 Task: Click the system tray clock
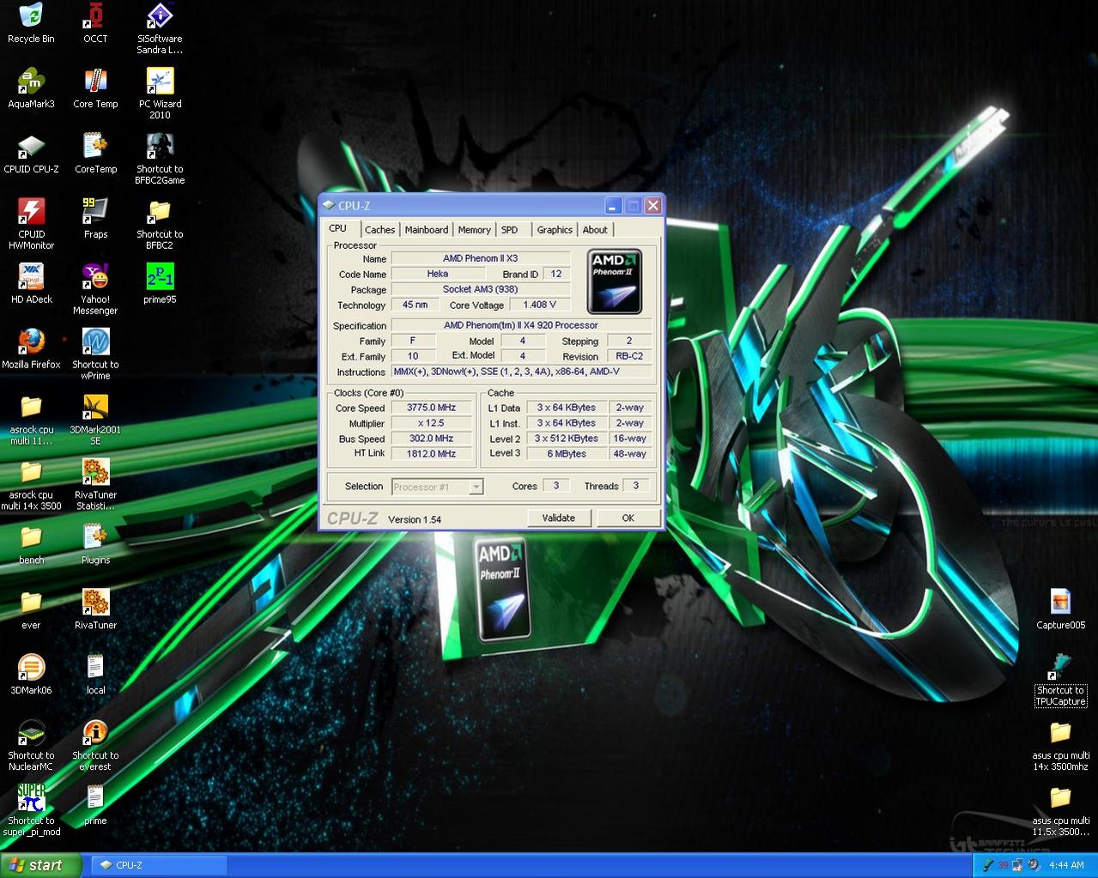click(x=1067, y=865)
